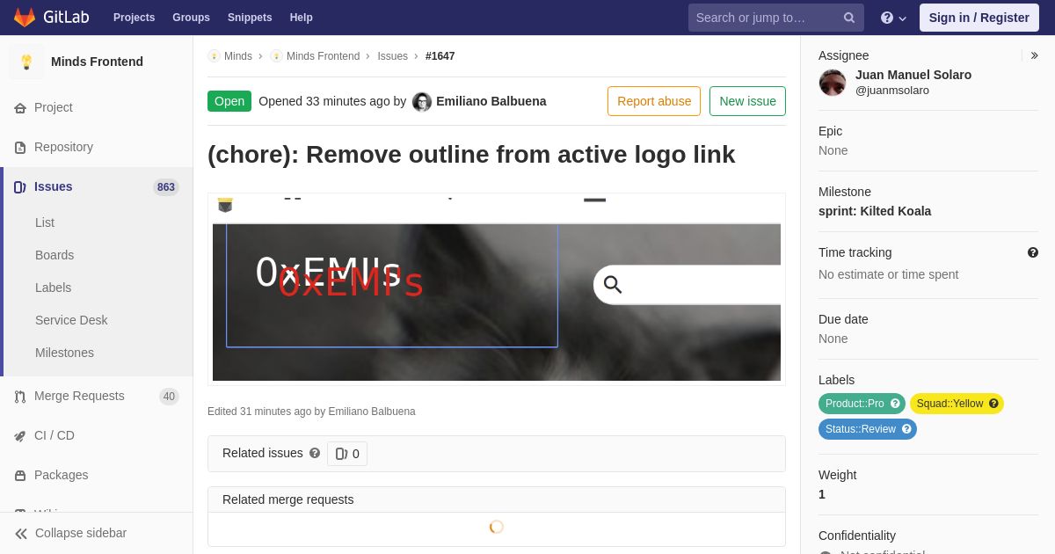Click the help icon on Product::Pro label

895,404
